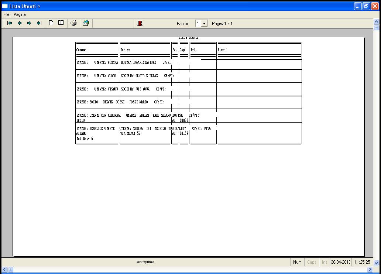Print the Lista Utenti report

click(x=73, y=23)
